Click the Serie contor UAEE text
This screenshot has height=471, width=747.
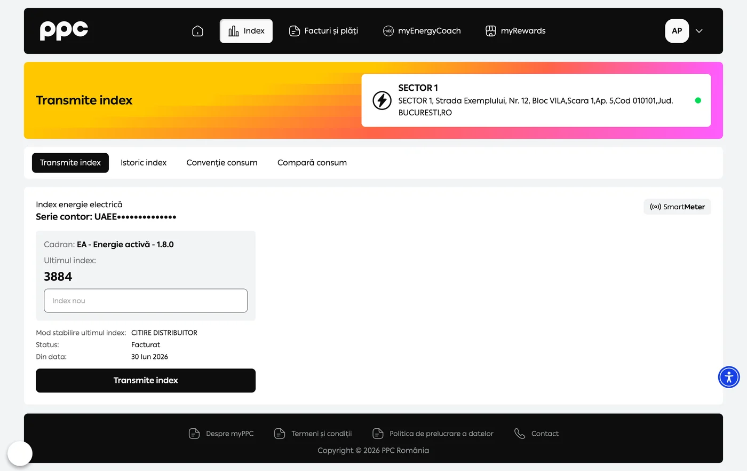[x=106, y=217]
